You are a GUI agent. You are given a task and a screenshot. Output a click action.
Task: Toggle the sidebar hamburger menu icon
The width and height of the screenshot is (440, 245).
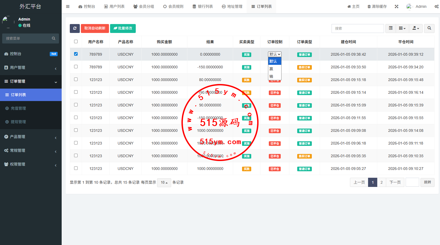click(x=68, y=6)
